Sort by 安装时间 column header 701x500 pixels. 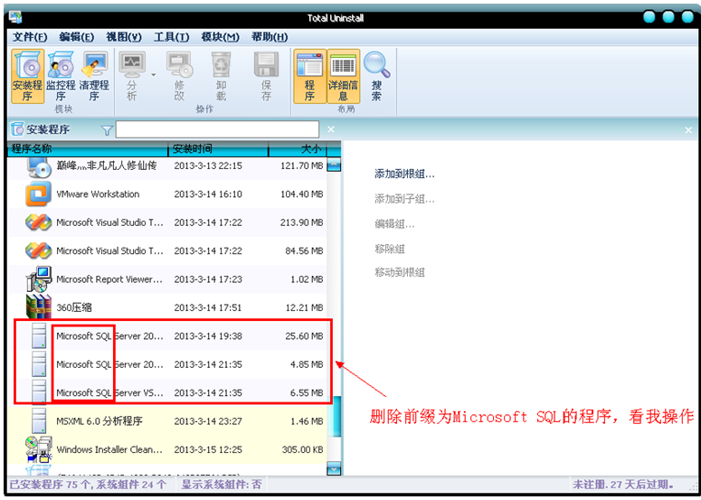(218, 149)
